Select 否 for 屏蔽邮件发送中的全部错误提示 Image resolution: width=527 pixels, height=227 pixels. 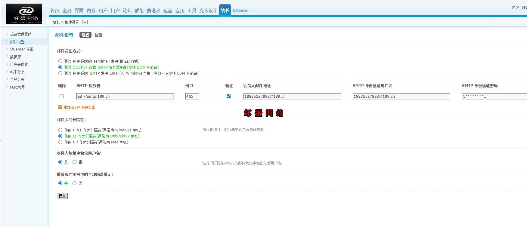(x=74, y=183)
